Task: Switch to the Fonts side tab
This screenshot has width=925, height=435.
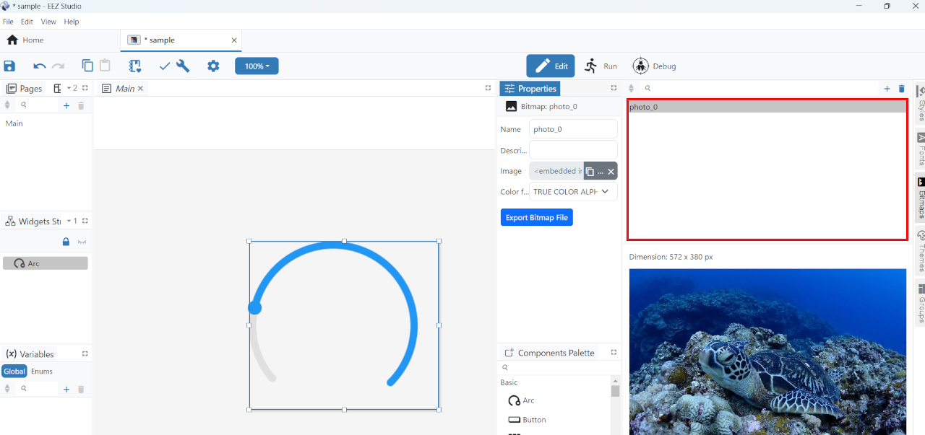Action: (921, 149)
